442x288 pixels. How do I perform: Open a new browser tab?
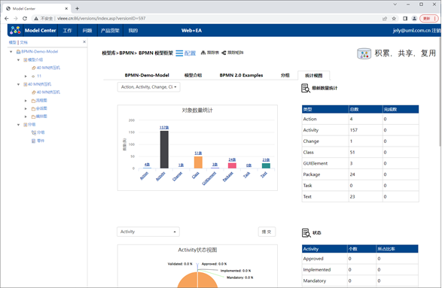[x=77, y=8]
